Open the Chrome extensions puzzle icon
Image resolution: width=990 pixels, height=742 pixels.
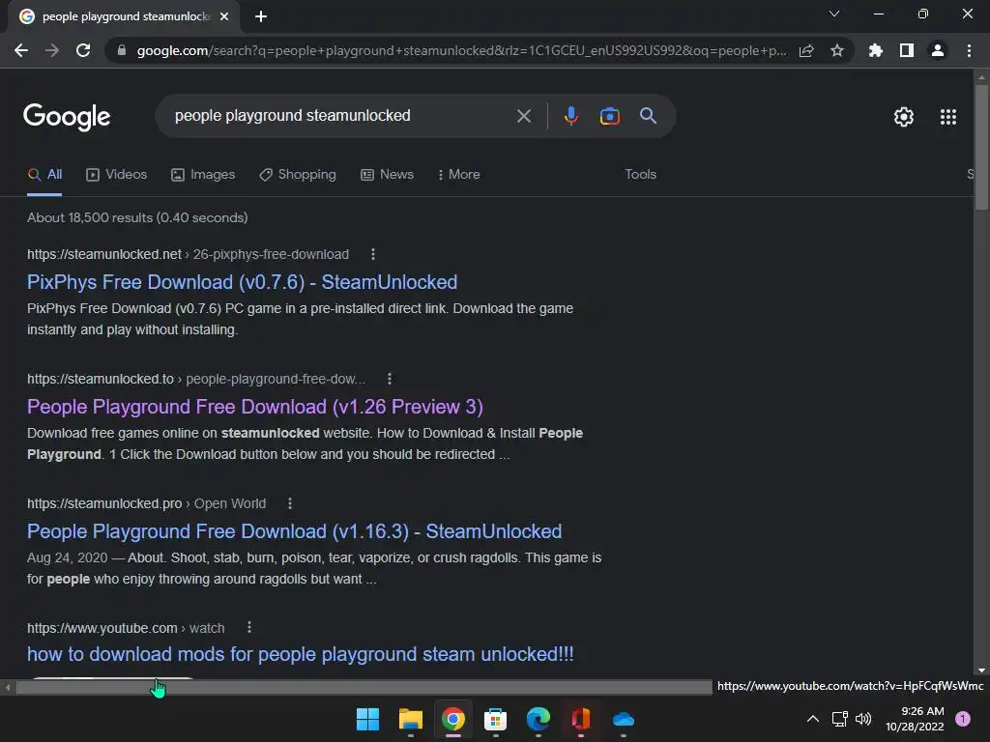[876, 50]
